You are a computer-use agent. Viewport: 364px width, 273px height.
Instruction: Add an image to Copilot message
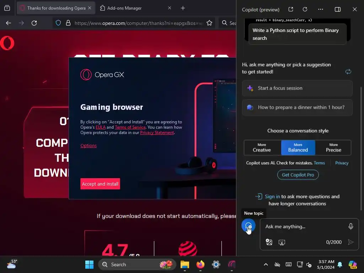point(269,242)
